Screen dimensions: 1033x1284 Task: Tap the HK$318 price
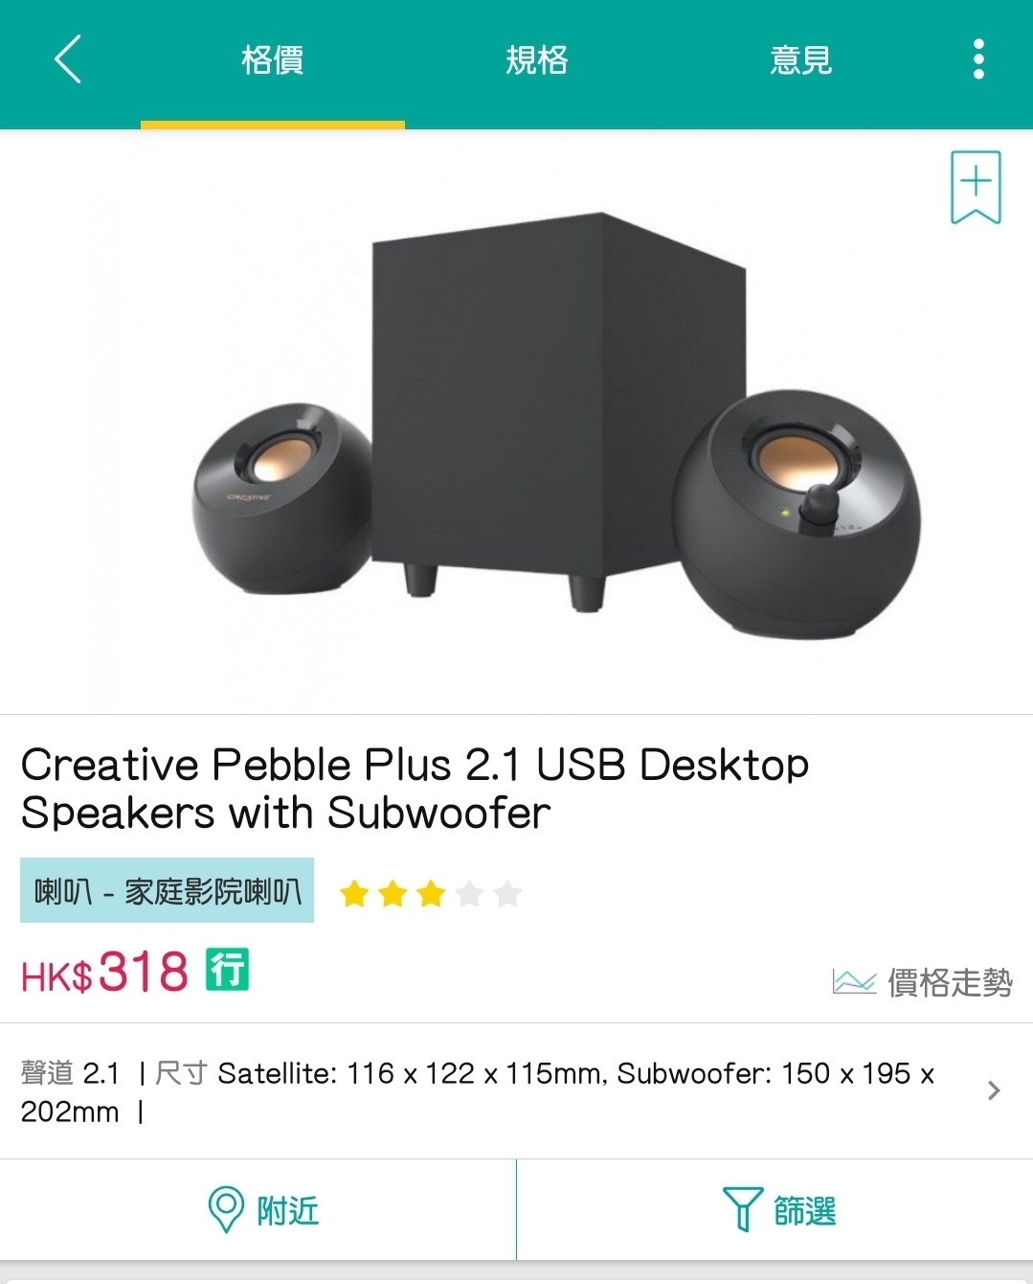[x=104, y=972]
